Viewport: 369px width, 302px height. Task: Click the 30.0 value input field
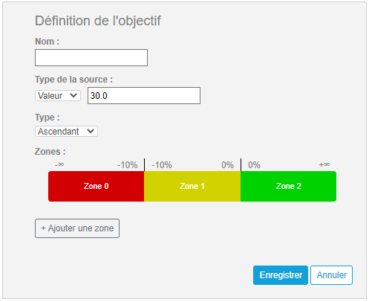coord(144,95)
